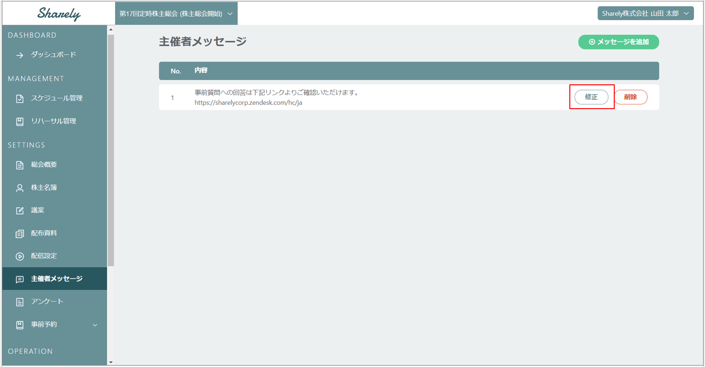Viewport: 705px width, 367px height.
Task: Delete message 1 with 削除 button
Action: (x=630, y=97)
